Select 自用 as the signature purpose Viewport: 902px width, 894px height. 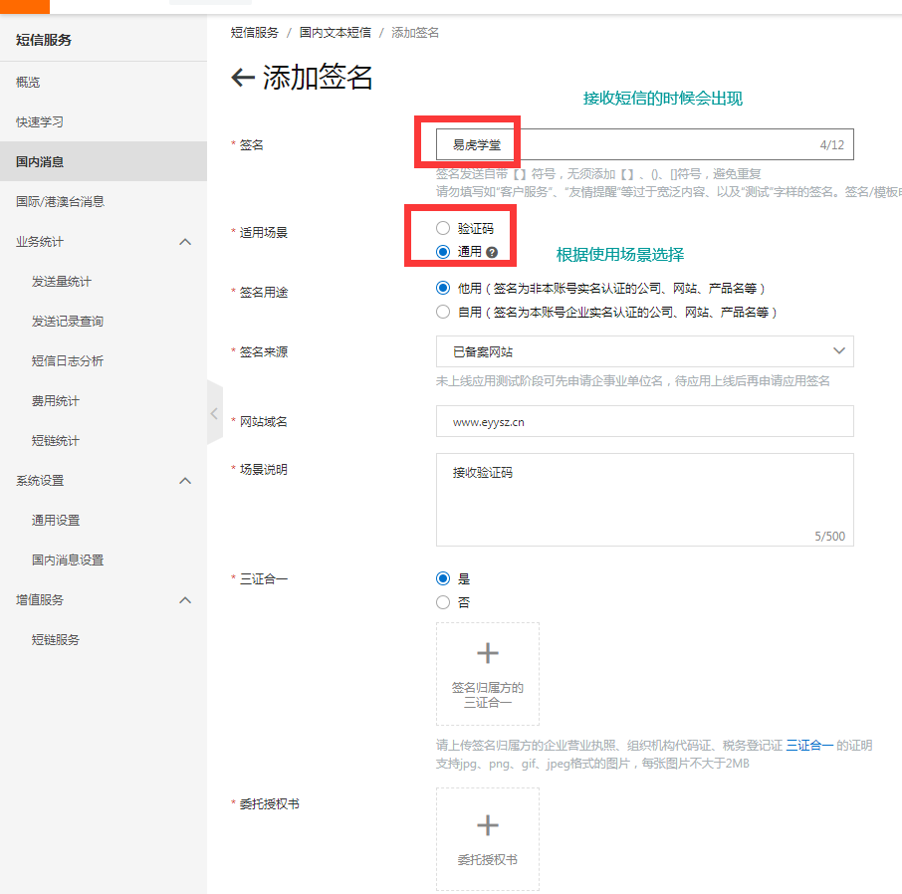point(442,311)
